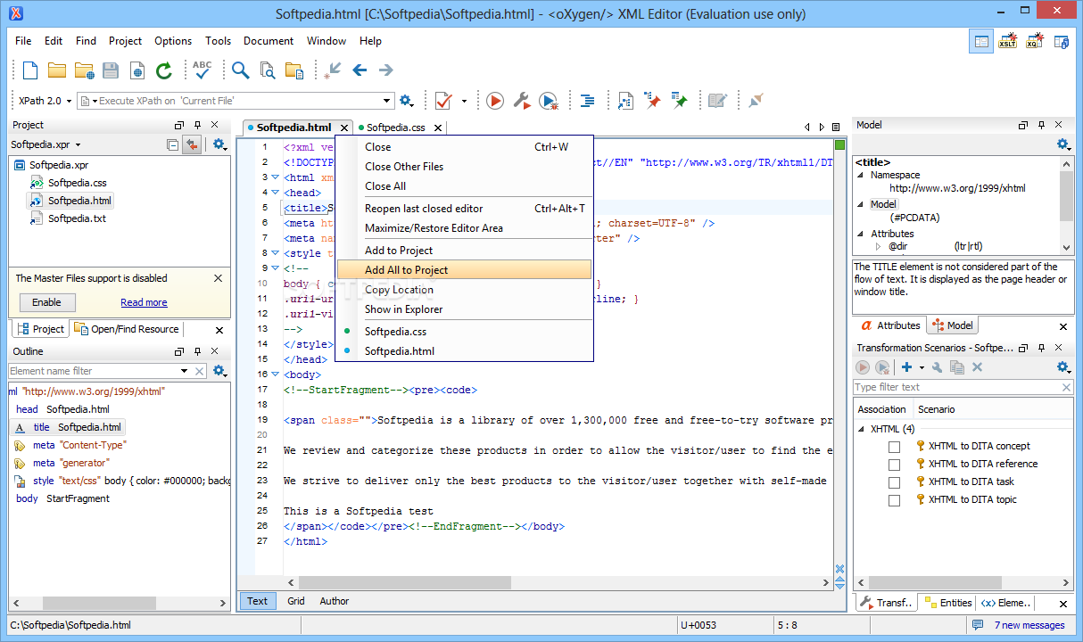Click the Enable master files button
1083x642 pixels.
[47, 302]
